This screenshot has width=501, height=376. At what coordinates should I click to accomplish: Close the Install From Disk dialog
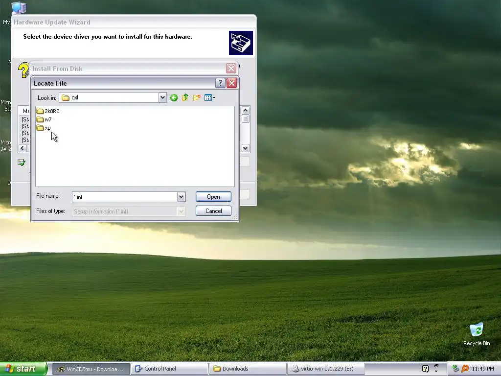[231, 68]
